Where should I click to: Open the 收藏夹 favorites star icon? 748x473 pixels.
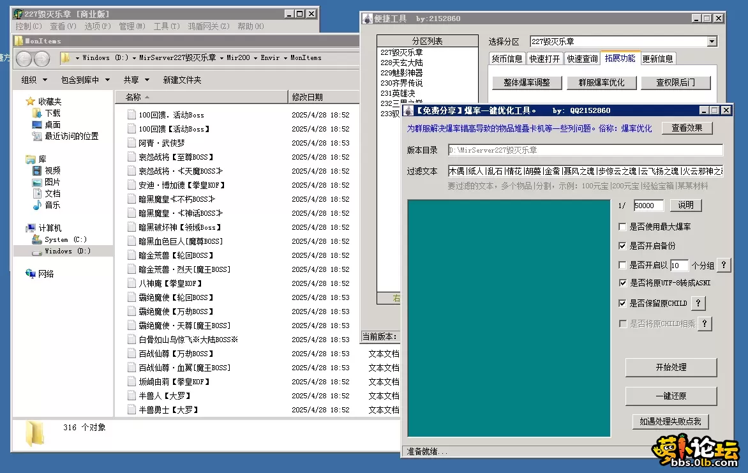click(x=31, y=101)
